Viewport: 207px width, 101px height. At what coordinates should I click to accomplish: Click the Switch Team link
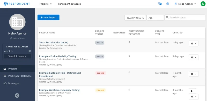(x=17, y=38)
